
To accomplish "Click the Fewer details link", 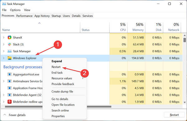I will tap(17, 115).
